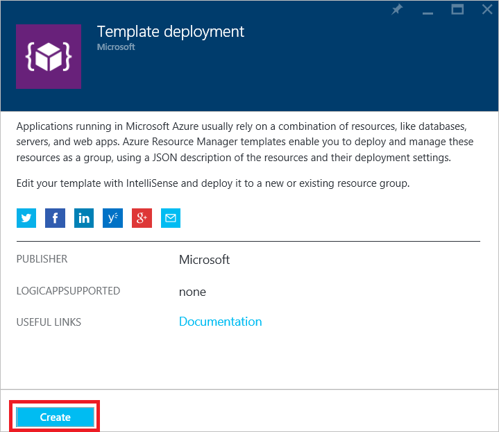This screenshot has height=432, width=499.
Task: Click the 'Edit your template with IntelliSense' sentence
Action: [213, 183]
